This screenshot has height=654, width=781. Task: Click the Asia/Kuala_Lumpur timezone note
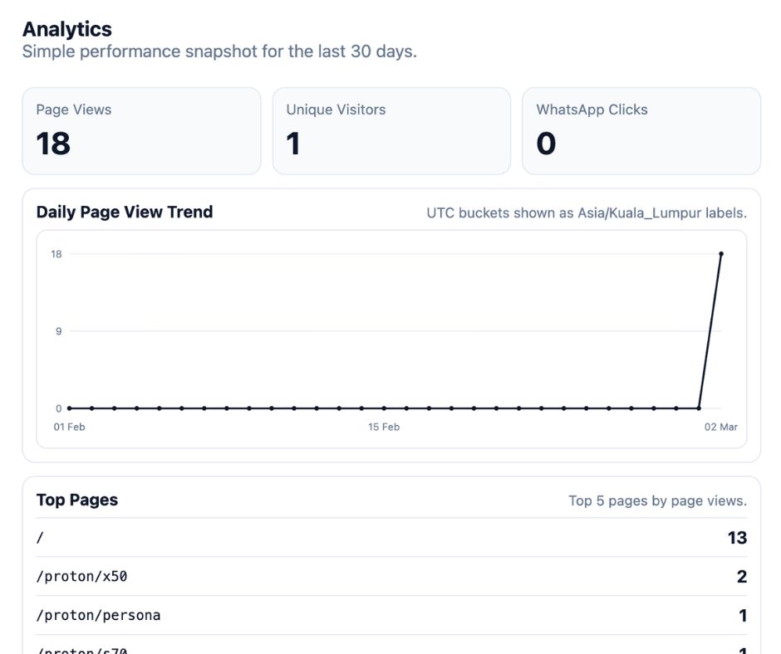(586, 213)
